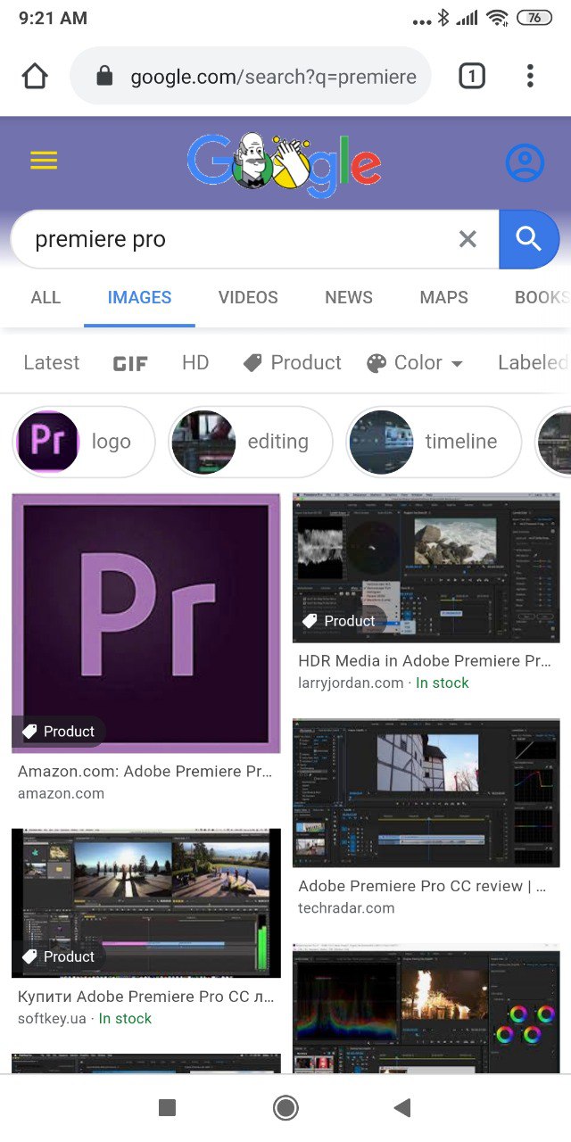This screenshot has height=1142, width=571.
Task: Open the HDR Media Premiere screenshot thumbnail
Action: 426,567
